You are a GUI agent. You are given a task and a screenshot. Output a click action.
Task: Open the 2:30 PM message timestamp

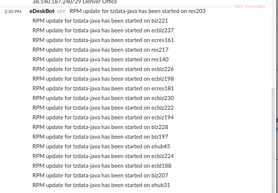[13, 12]
